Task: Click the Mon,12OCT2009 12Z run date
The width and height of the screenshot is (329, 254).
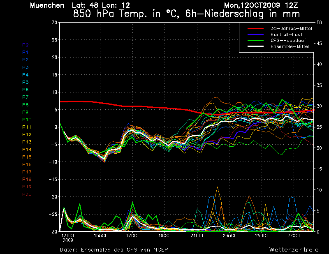Action: pyautogui.click(x=261, y=5)
